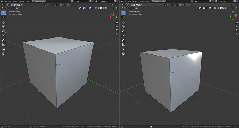Switch right viewport to material preview shading
This screenshot has width=239, height=128.
click(223, 8)
